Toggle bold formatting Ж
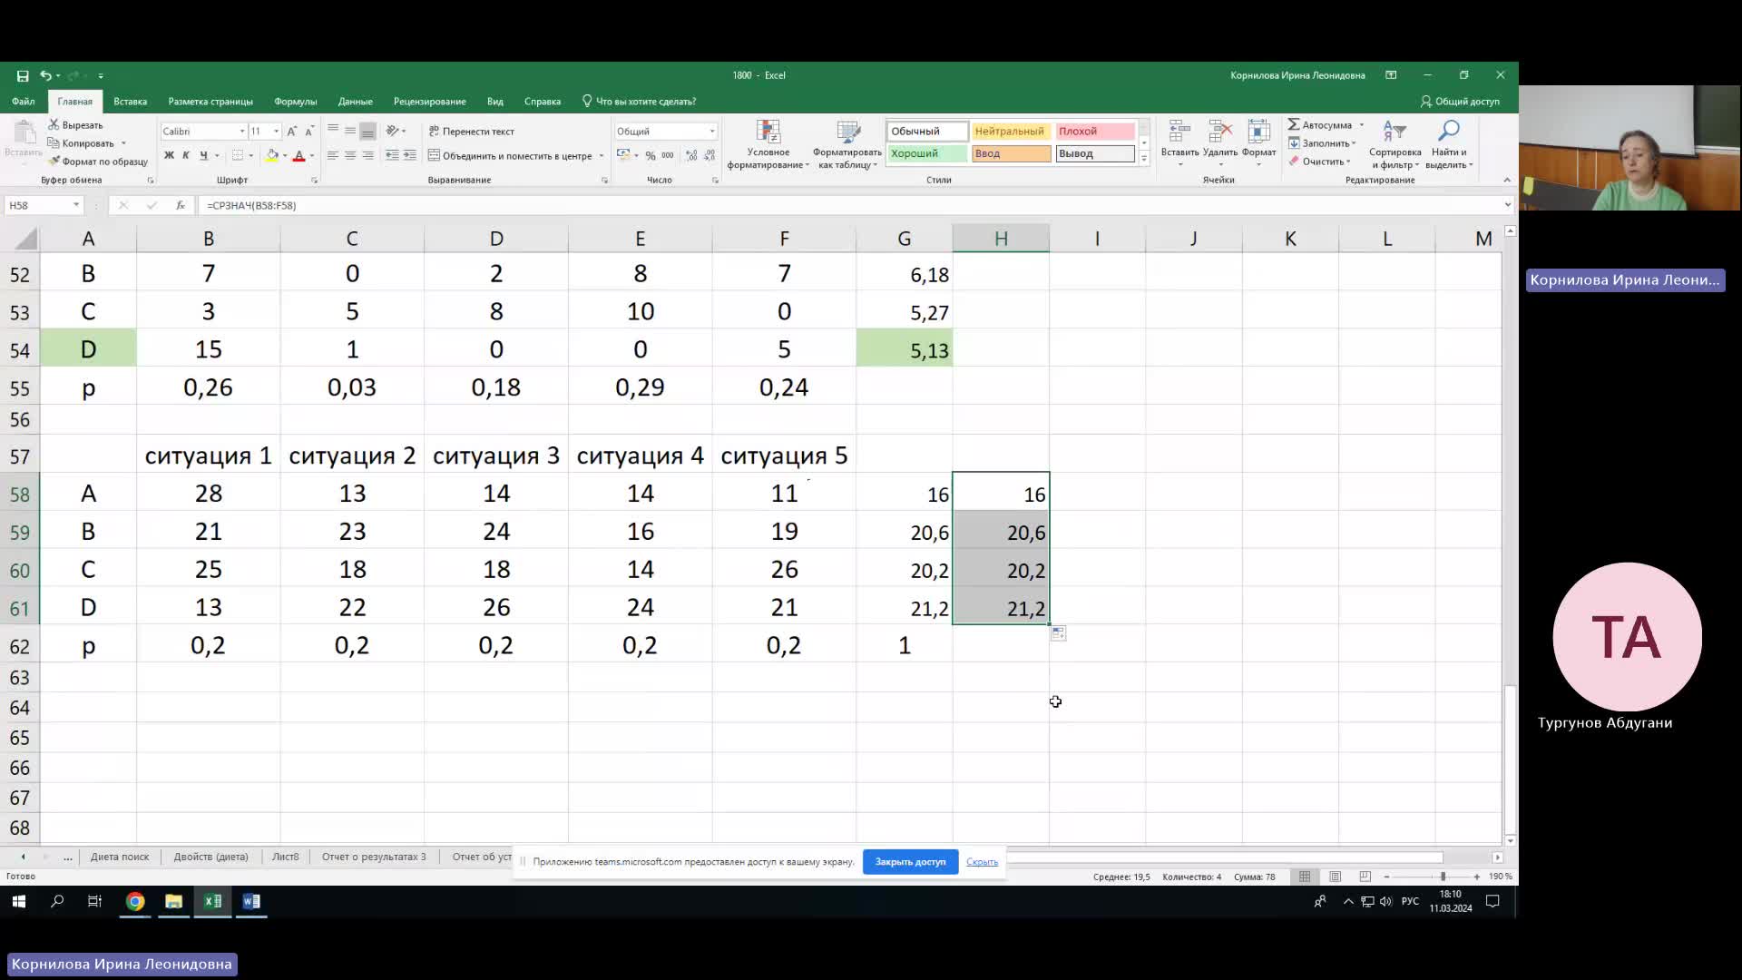This screenshot has width=1742, height=980. [169, 156]
